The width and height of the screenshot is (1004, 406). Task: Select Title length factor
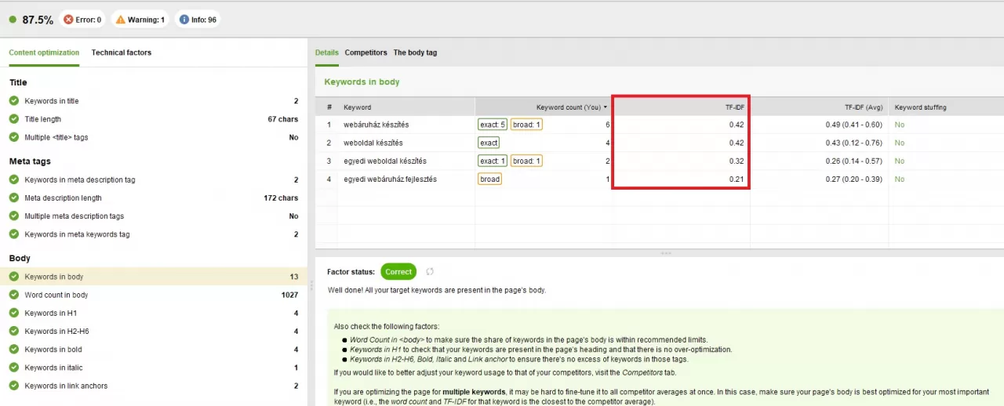(154, 119)
